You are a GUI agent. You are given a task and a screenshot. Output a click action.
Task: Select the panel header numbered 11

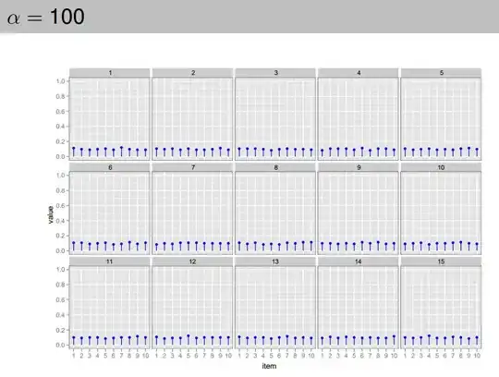click(x=109, y=261)
